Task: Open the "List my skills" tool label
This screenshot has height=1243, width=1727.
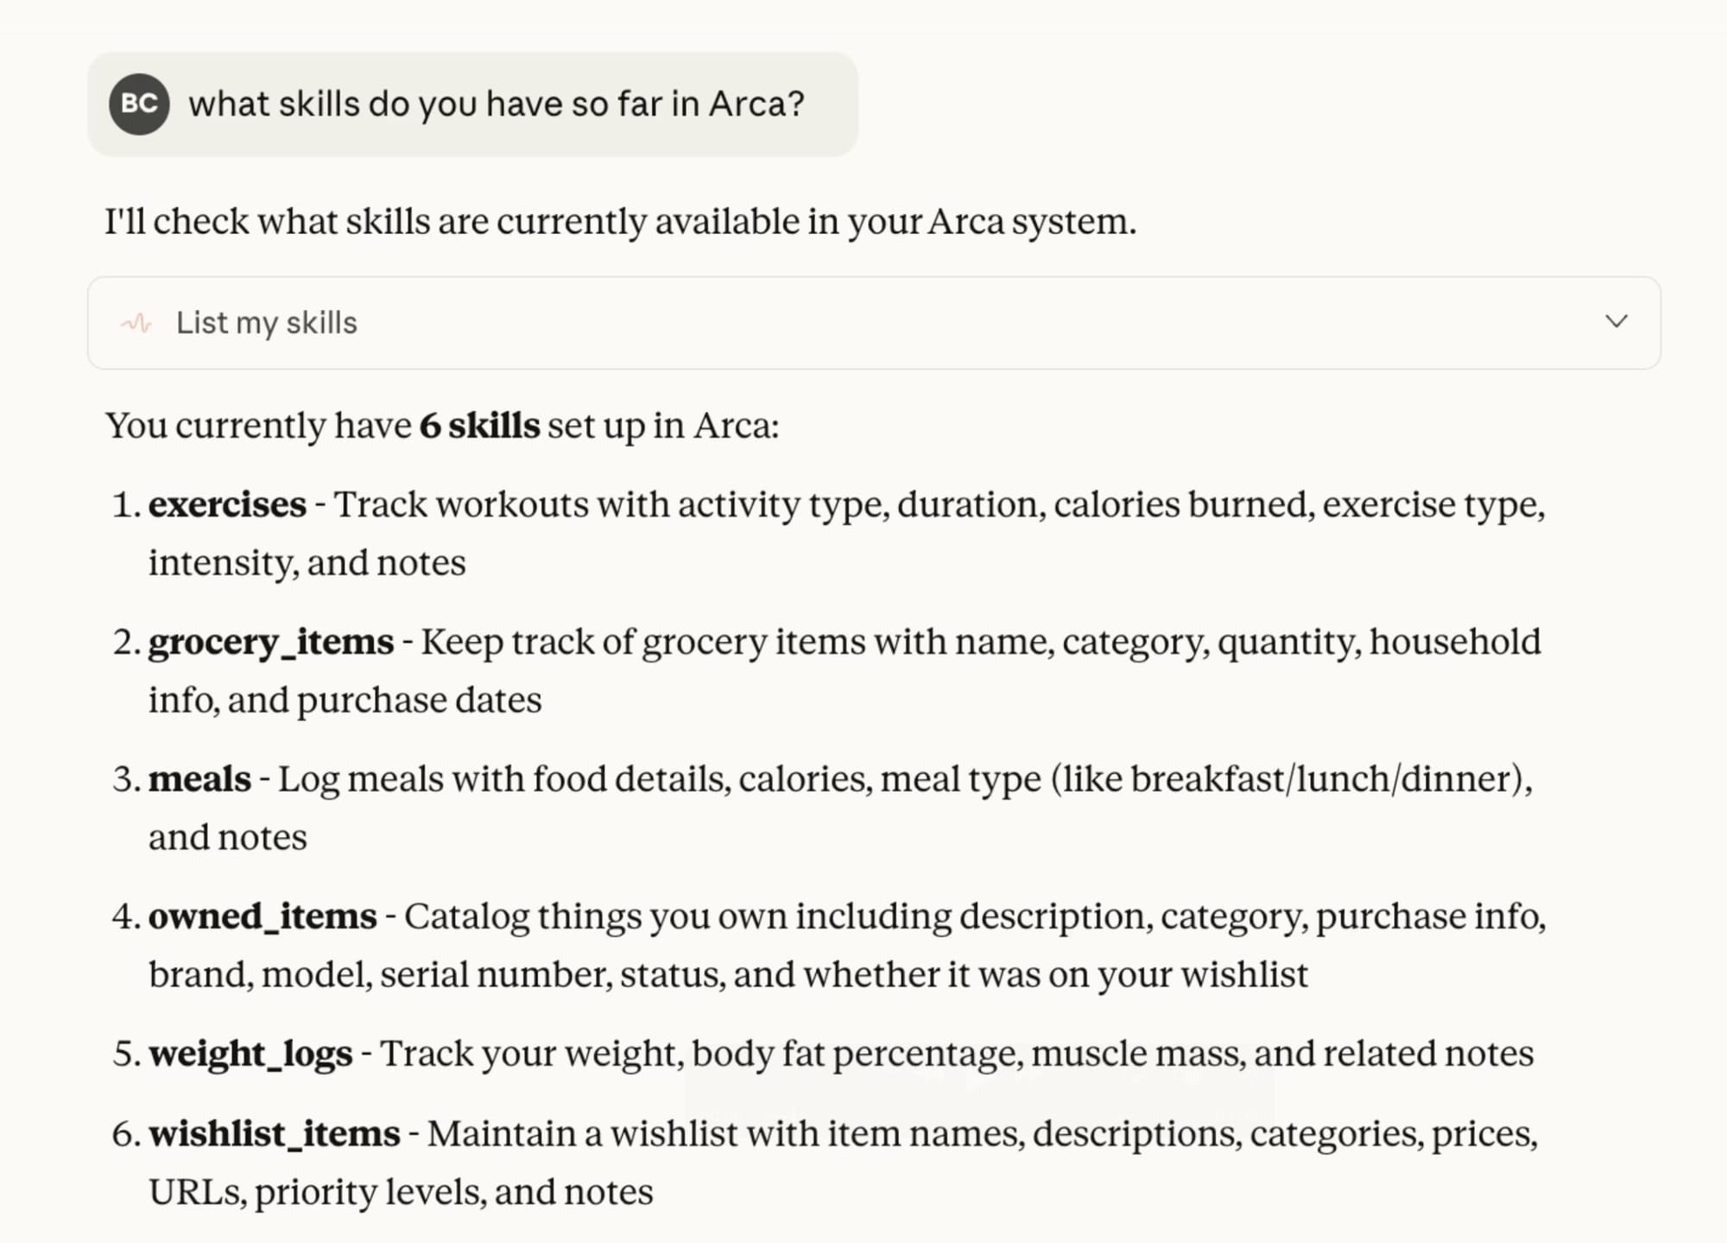Action: [266, 323]
